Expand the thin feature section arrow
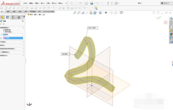 coord(23,52)
